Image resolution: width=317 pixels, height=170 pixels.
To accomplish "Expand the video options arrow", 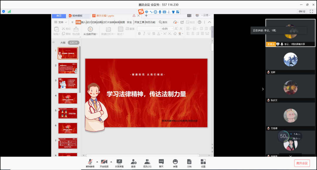I will [111, 162].
